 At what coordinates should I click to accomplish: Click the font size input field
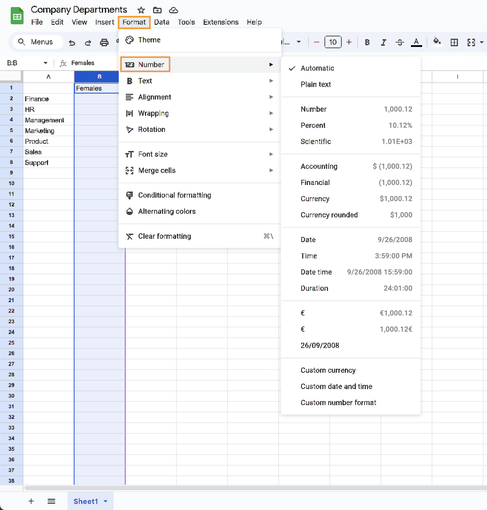(333, 42)
